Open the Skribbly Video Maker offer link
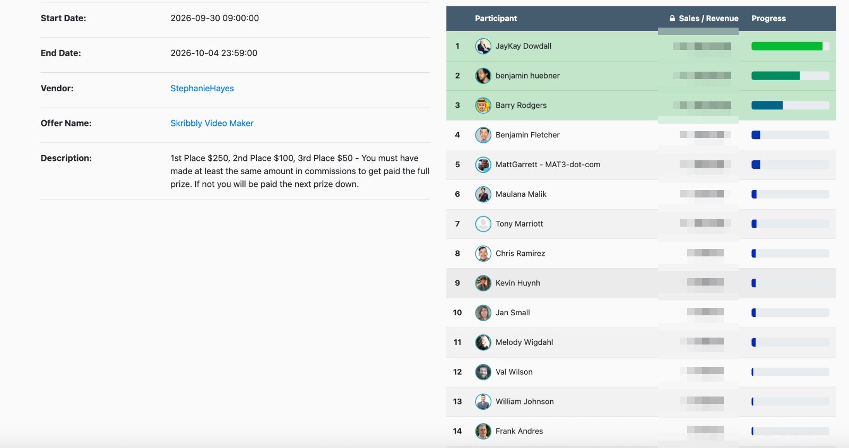Screen dimensions: 849x448 [x=212, y=123]
